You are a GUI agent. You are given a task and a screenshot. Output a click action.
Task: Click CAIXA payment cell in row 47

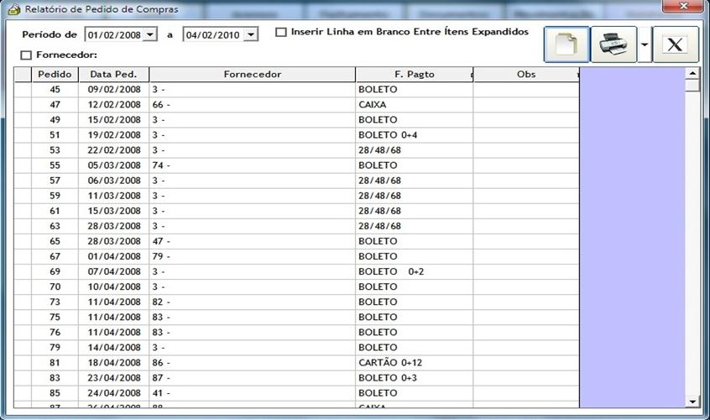pos(415,105)
